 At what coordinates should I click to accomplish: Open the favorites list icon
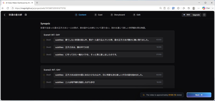pos(184,8)
